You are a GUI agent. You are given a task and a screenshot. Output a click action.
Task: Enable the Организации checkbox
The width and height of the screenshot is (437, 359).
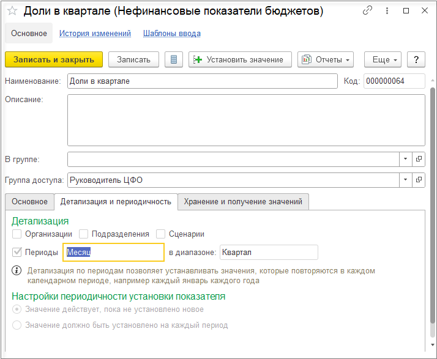(x=17, y=234)
